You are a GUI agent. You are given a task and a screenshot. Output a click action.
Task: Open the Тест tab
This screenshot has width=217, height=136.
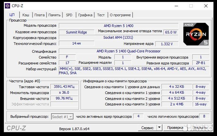(101, 15)
